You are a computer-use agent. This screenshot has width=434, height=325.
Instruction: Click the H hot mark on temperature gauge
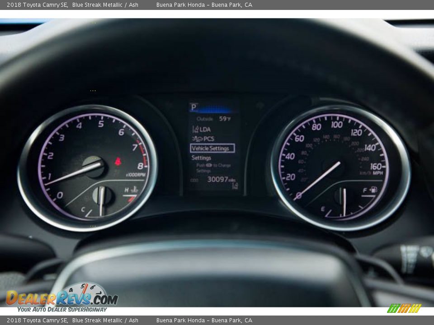pyautogui.click(x=127, y=190)
